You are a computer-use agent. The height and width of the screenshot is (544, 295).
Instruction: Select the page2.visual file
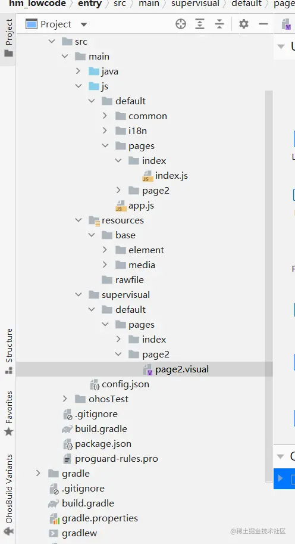176,369
